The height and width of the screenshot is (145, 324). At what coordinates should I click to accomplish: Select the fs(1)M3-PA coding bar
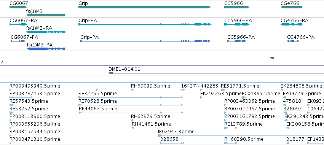(46, 49)
